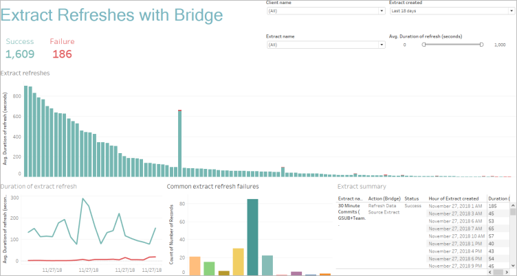This screenshot has width=517, height=276.
Task: Expand the Extract name filter dropdown
Action: click(x=324, y=45)
